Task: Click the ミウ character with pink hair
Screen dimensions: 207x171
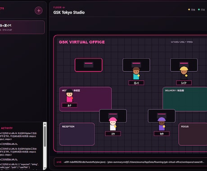Action: [113, 124]
